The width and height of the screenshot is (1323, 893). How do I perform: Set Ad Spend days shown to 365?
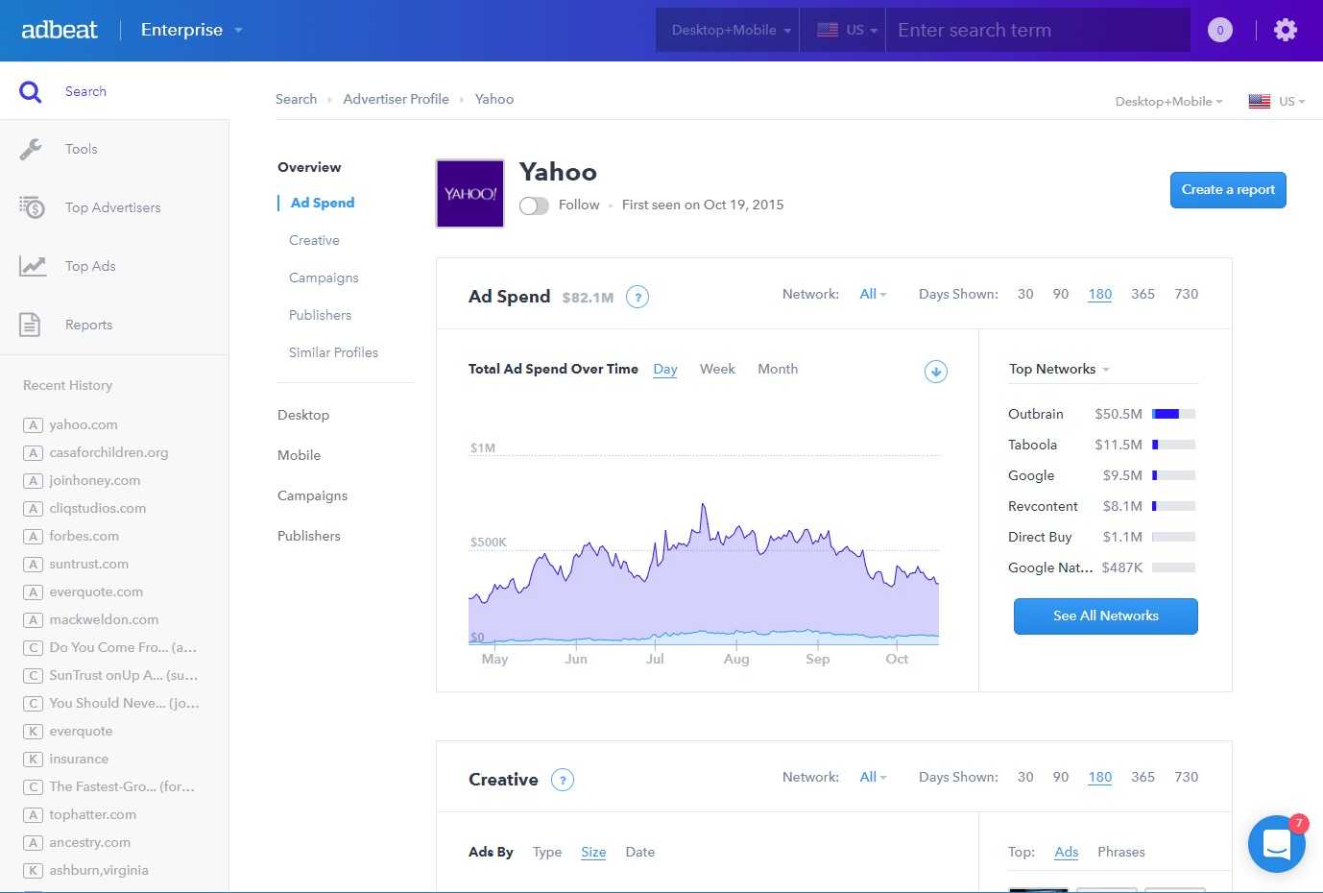[1143, 294]
